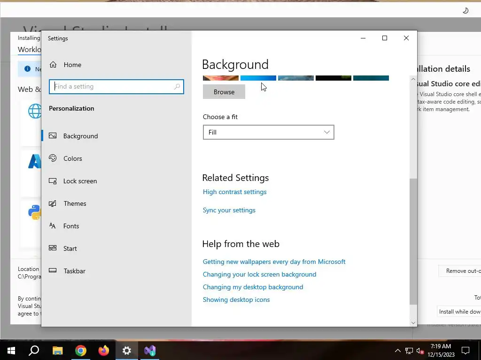Open File Explorer from taskbar
This screenshot has height=360, width=481.
click(57, 350)
